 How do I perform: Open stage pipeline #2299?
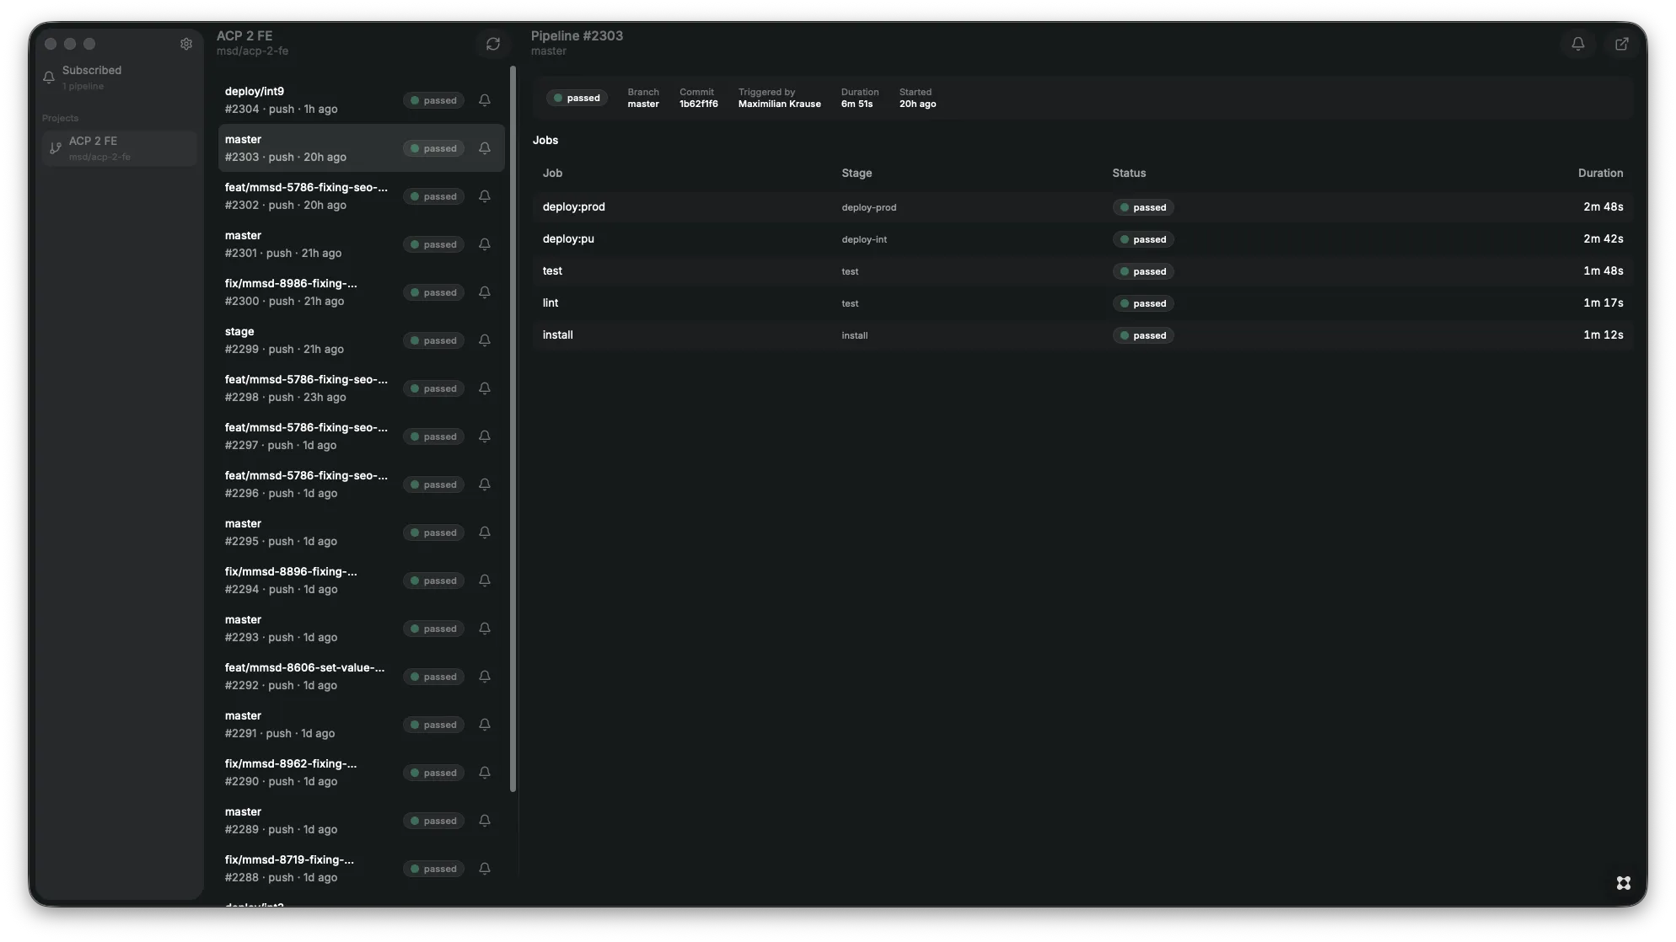(x=361, y=340)
